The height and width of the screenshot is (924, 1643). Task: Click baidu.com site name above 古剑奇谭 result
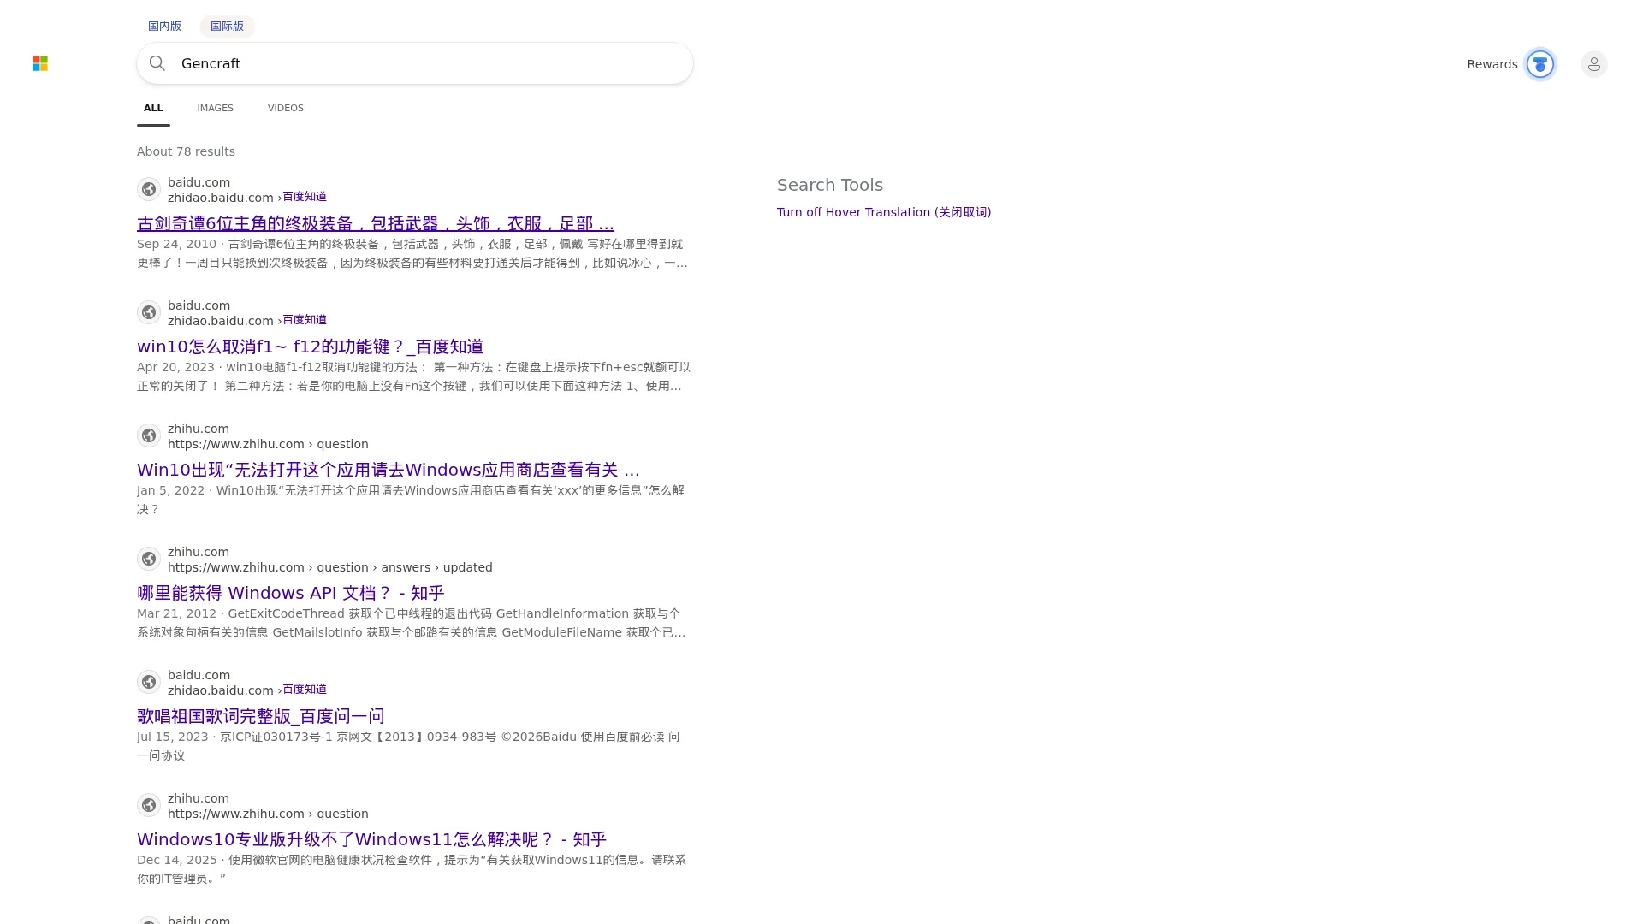[199, 182]
